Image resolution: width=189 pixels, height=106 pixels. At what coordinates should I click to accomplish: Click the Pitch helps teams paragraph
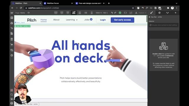[x=81, y=80]
